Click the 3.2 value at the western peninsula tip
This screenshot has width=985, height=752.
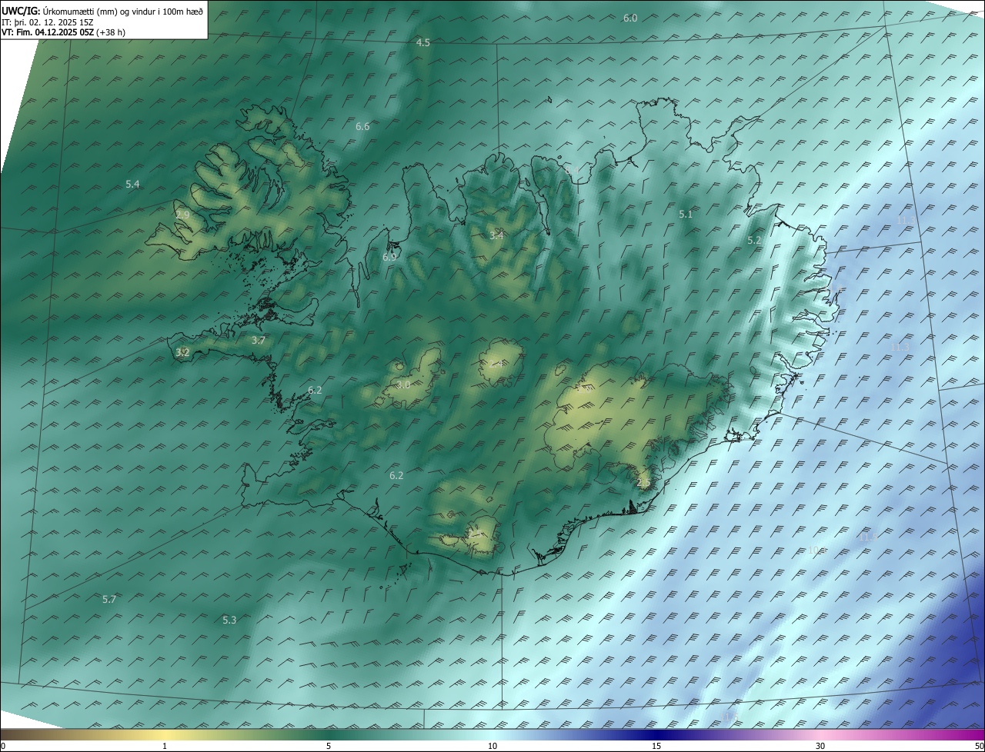coord(182,353)
